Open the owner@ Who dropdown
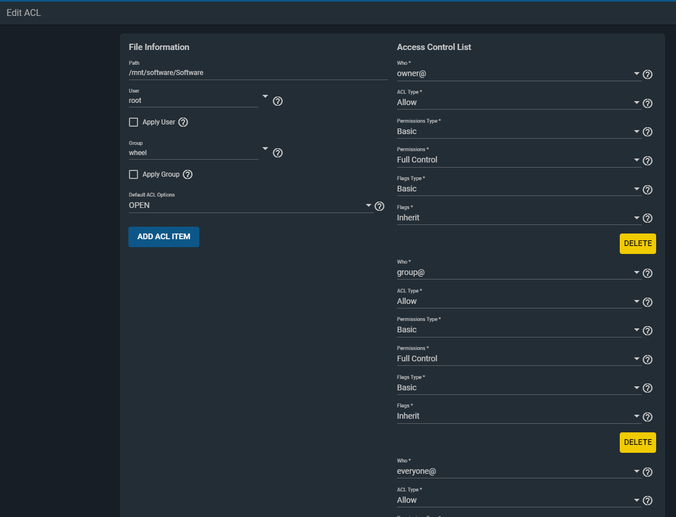Screen dimensions: 676x517 pos(518,74)
